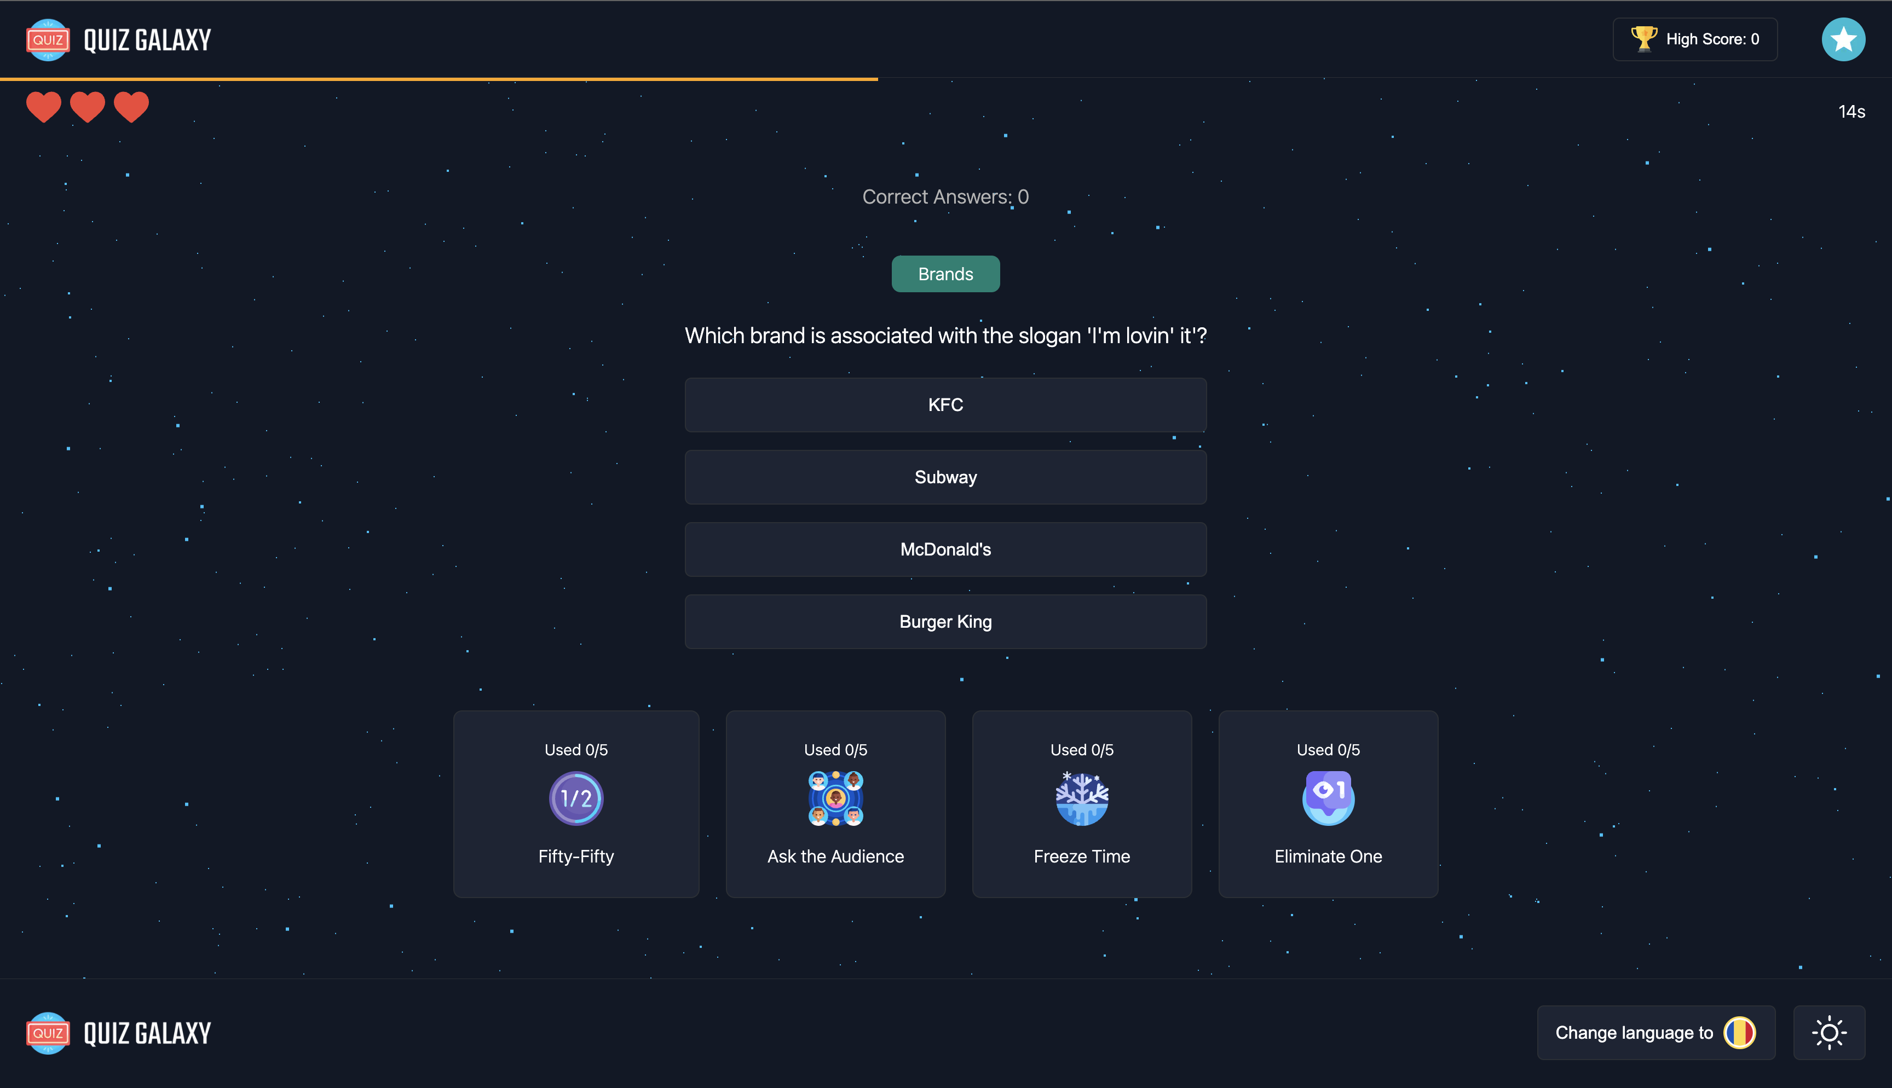Click the orange timer progress bar
The image size is (1892, 1088).
[439, 78]
